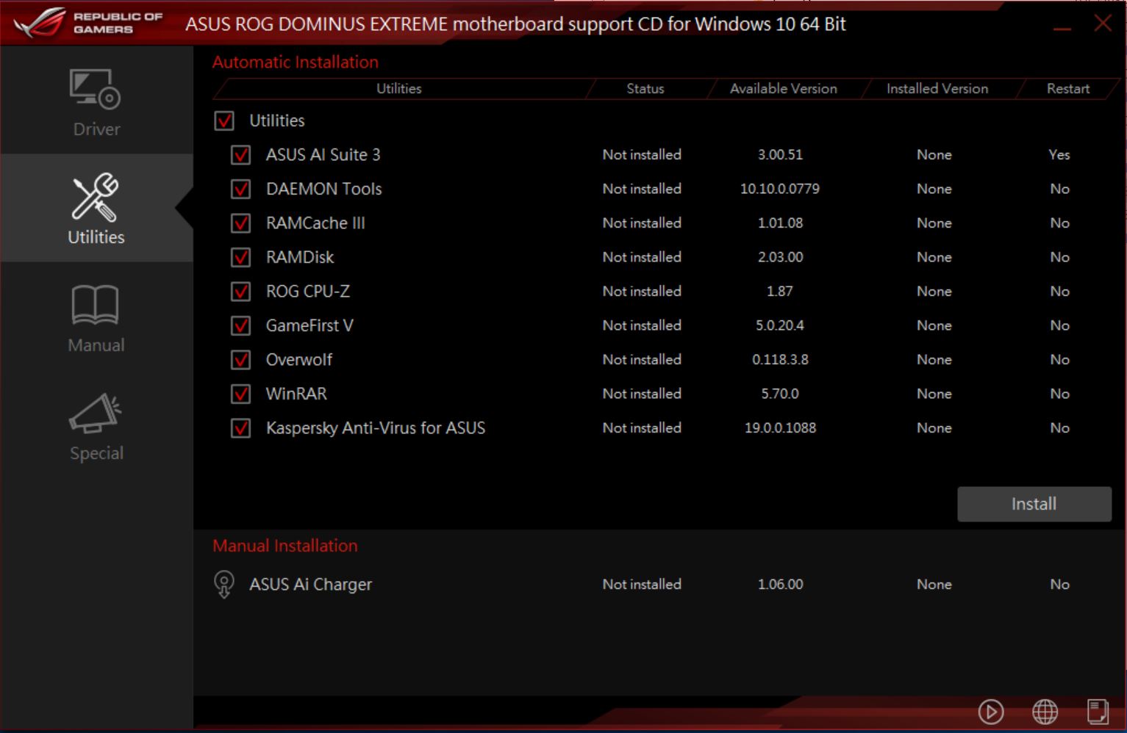Click available version 19.0.0.1088

[x=780, y=428]
